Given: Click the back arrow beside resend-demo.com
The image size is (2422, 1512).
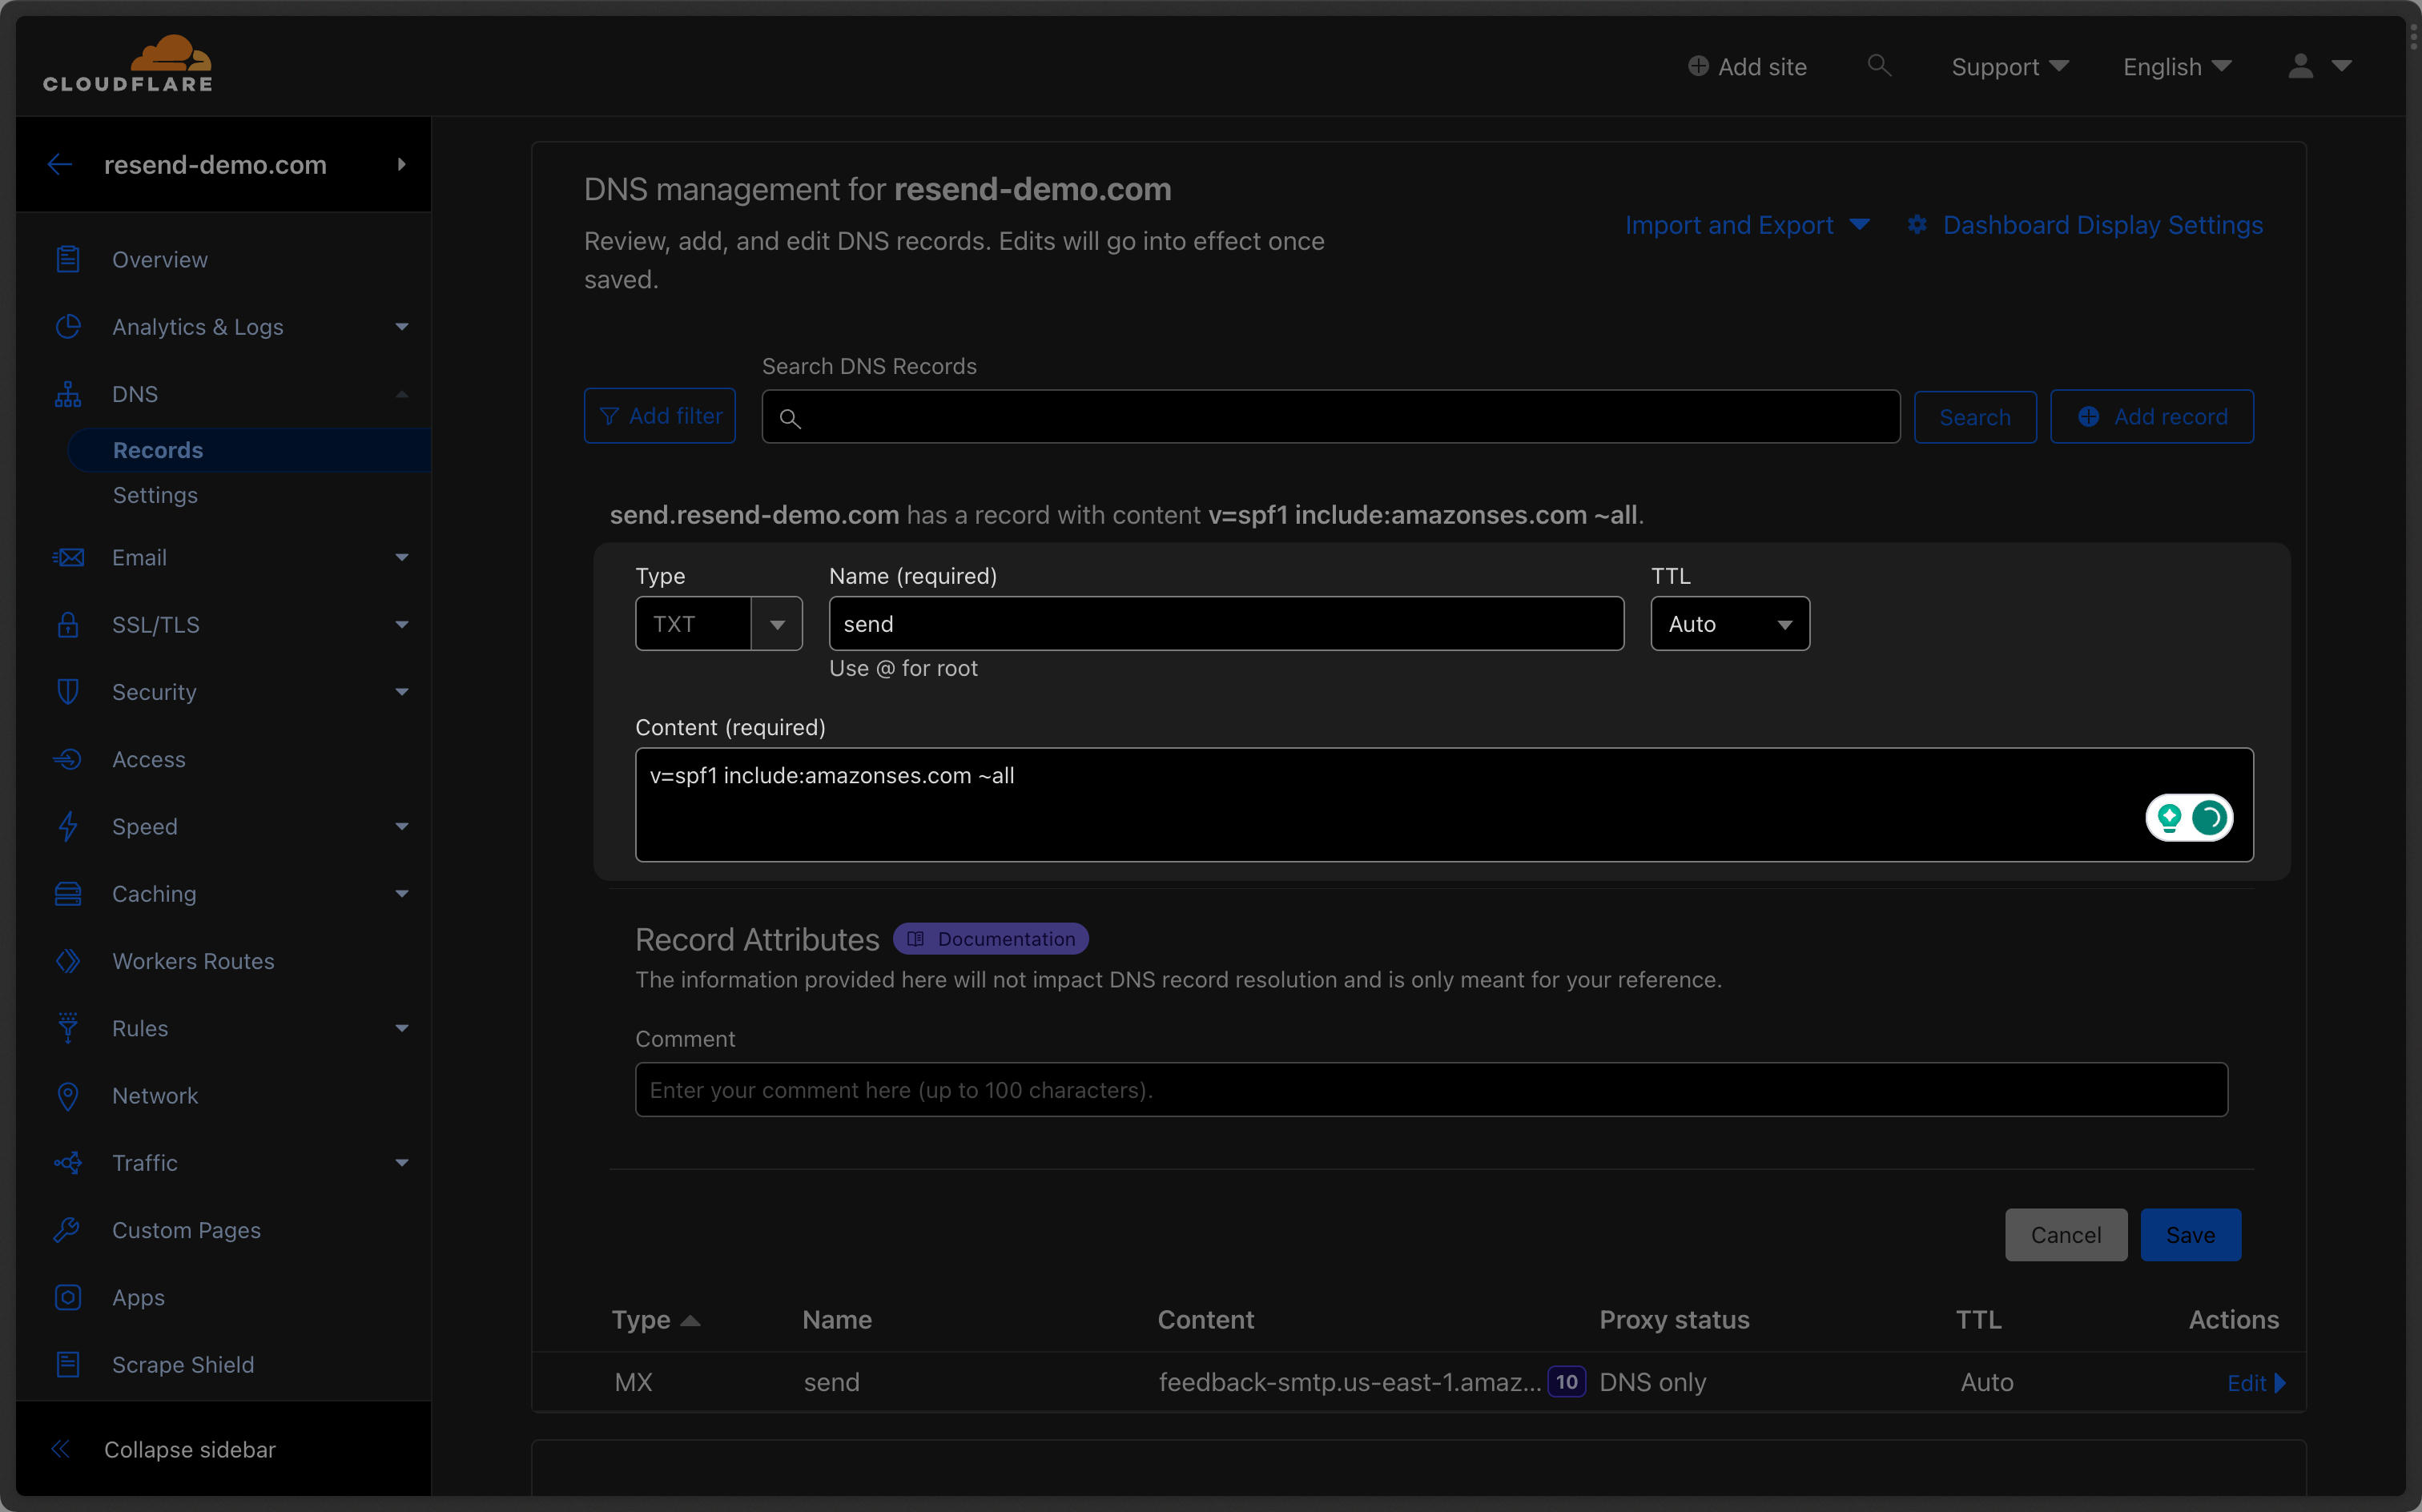Looking at the screenshot, I should [60, 165].
